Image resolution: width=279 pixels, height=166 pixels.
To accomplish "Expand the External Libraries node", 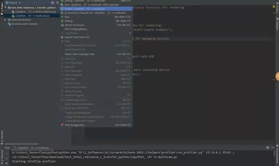I will (x=5, y=20).
